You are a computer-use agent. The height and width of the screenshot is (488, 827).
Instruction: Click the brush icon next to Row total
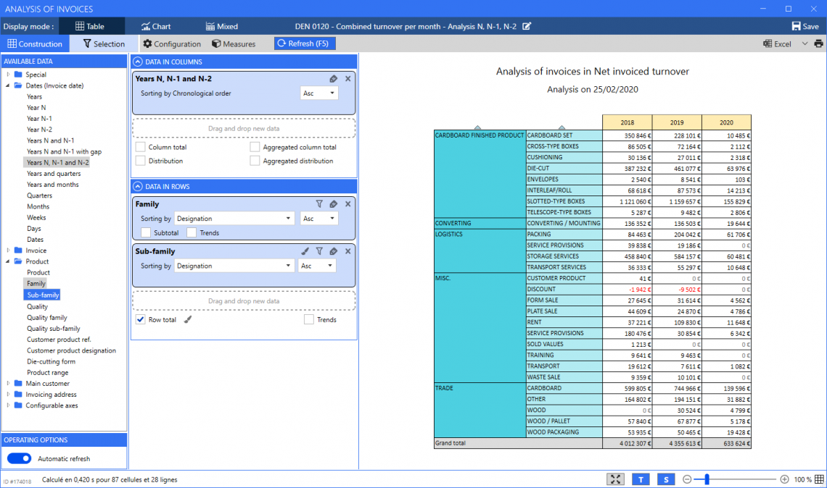point(188,319)
